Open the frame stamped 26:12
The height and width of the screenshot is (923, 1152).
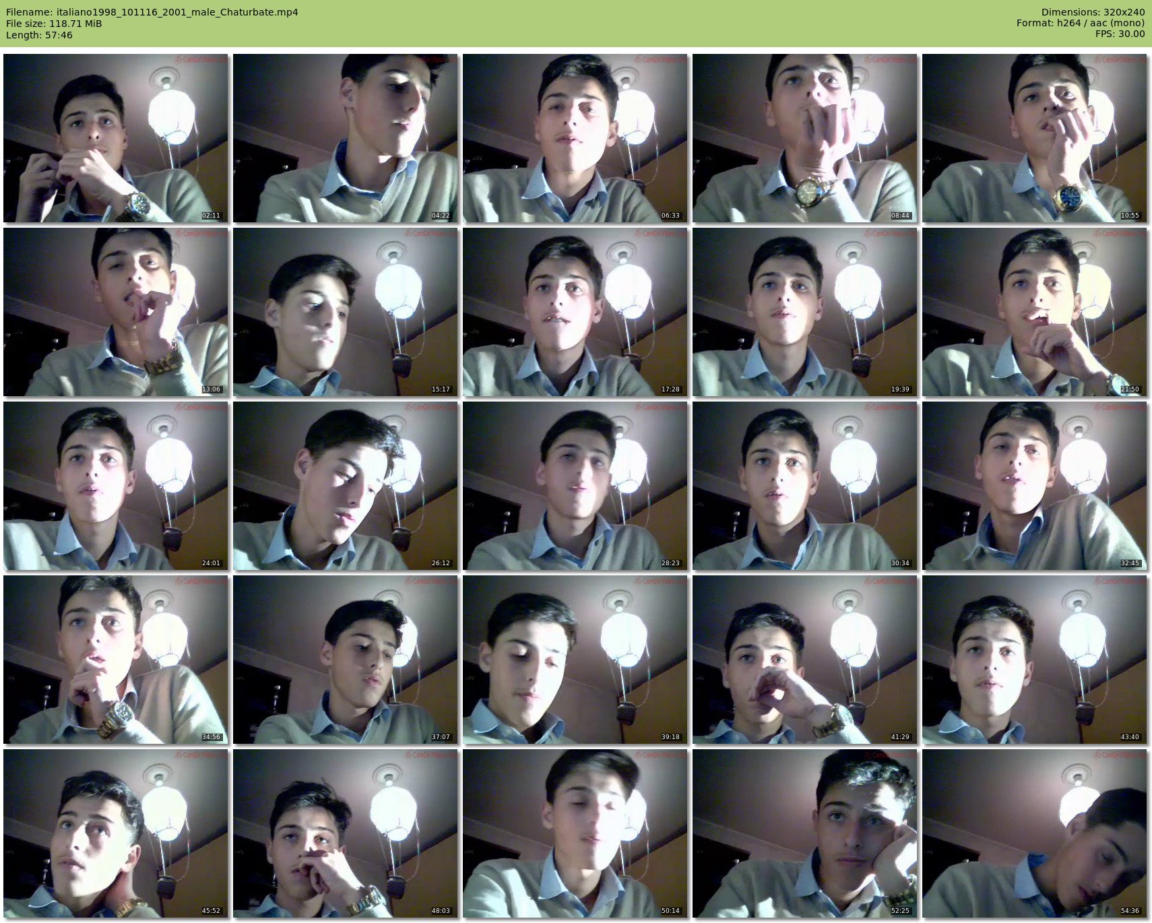click(x=346, y=486)
